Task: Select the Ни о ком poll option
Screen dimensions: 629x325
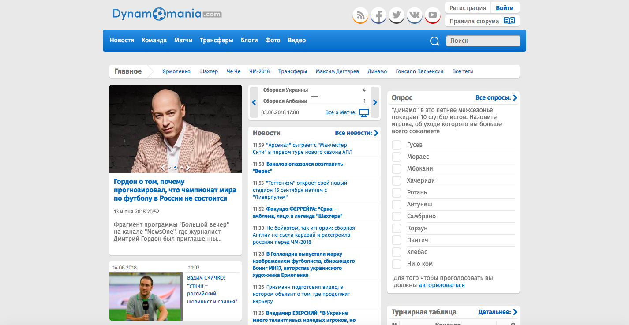Action: click(397, 264)
